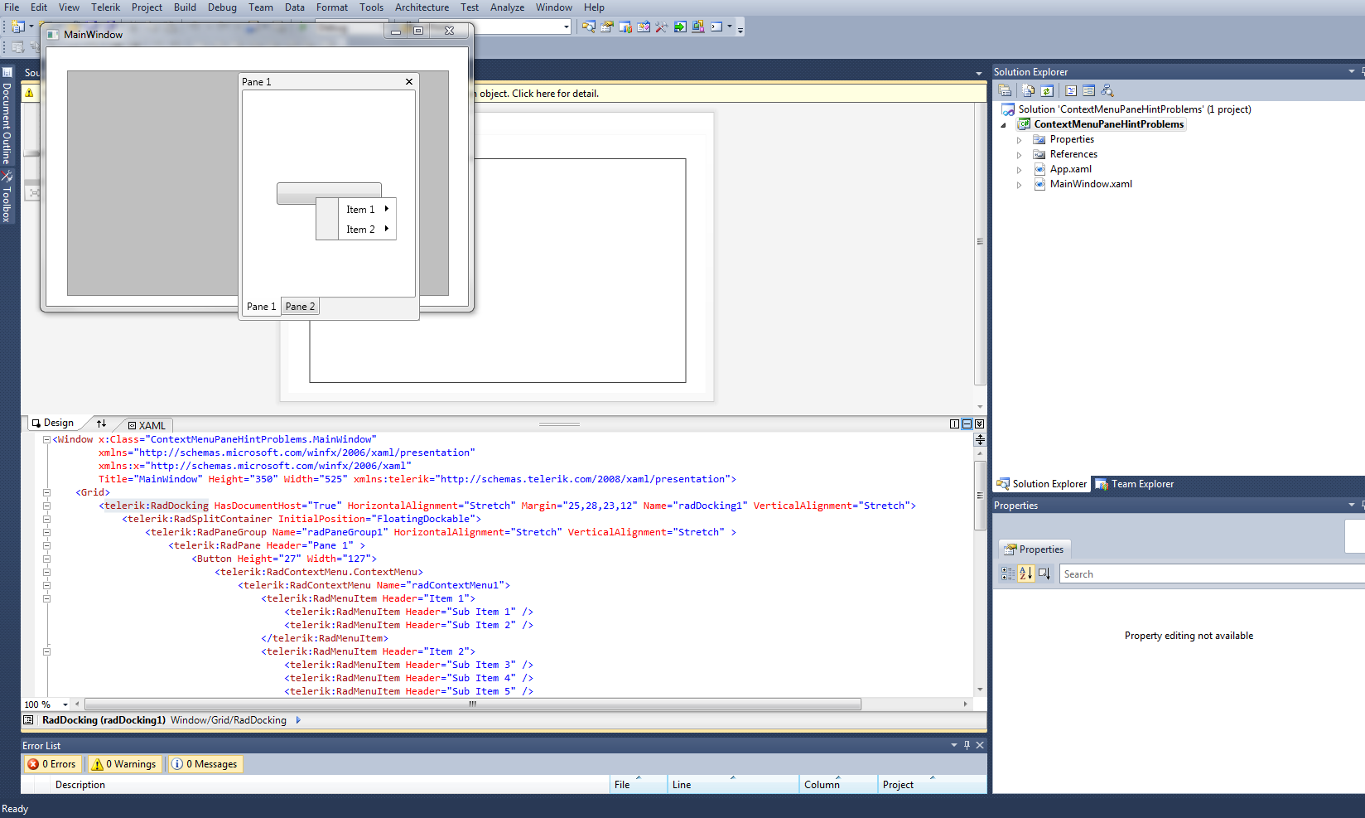
Task: Click the Categorized view icon in Properties
Action: [1007, 574]
